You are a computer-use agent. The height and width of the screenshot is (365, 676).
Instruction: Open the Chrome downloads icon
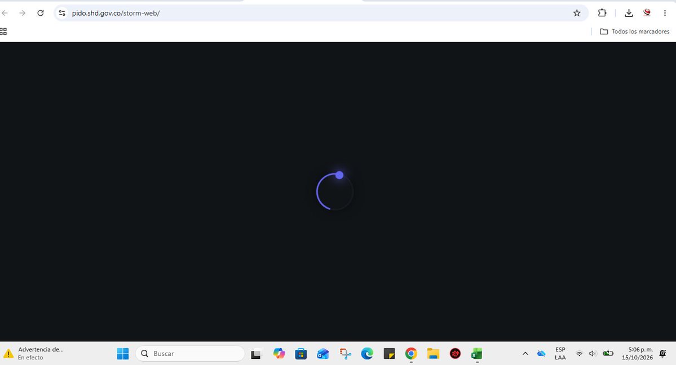tap(629, 13)
